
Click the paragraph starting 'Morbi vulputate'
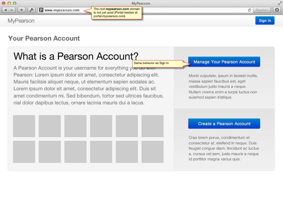(223, 86)
